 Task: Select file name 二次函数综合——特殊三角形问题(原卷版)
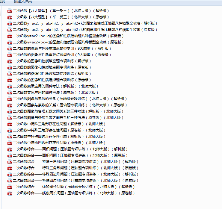click(76, 168)
